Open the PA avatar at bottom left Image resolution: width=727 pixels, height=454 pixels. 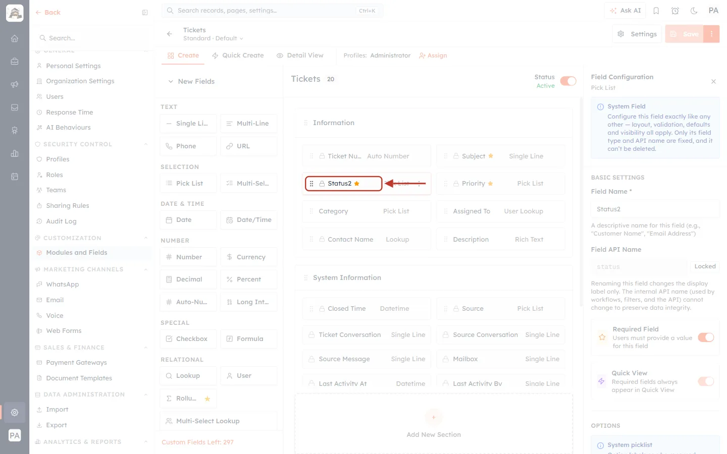(x=15, y=436)
